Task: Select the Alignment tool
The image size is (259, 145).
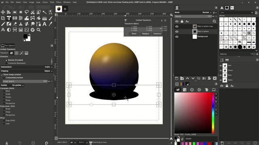Action: coord(9,12)
